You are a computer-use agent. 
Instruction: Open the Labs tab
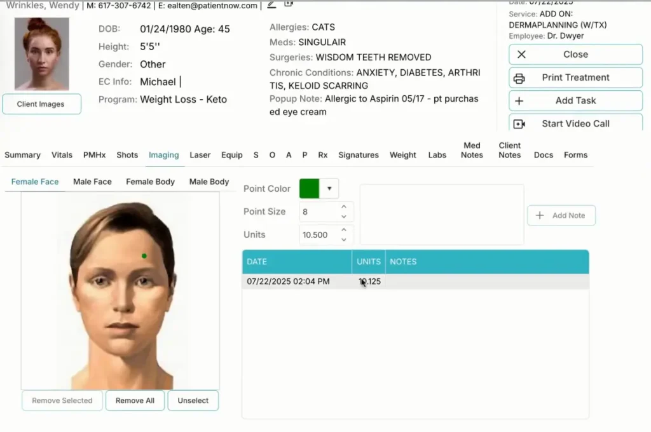coord(437,154)
